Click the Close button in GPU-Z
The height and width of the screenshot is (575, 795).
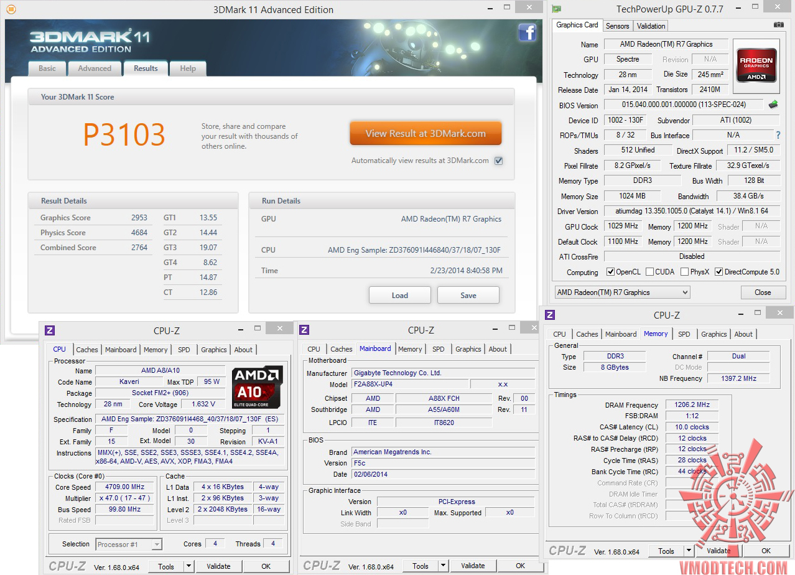[x=763, y=292]
